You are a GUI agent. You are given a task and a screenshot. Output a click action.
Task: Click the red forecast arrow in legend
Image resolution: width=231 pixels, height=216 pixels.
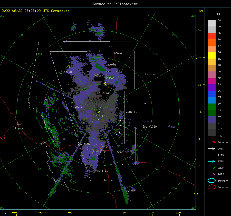tap(211, 142)
